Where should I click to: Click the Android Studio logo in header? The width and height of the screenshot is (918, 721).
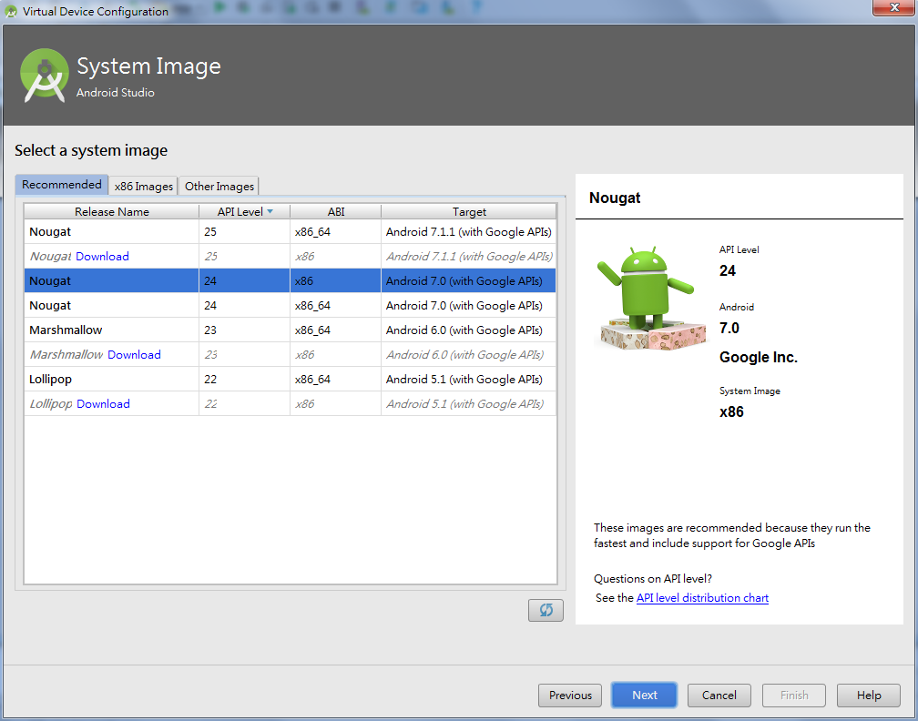(x=44, y=76)
